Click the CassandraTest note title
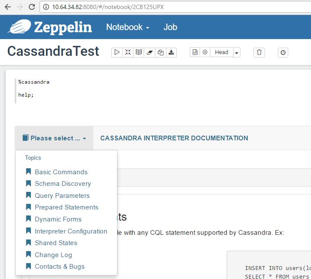The image size is (311, 279). coord(53,51)
